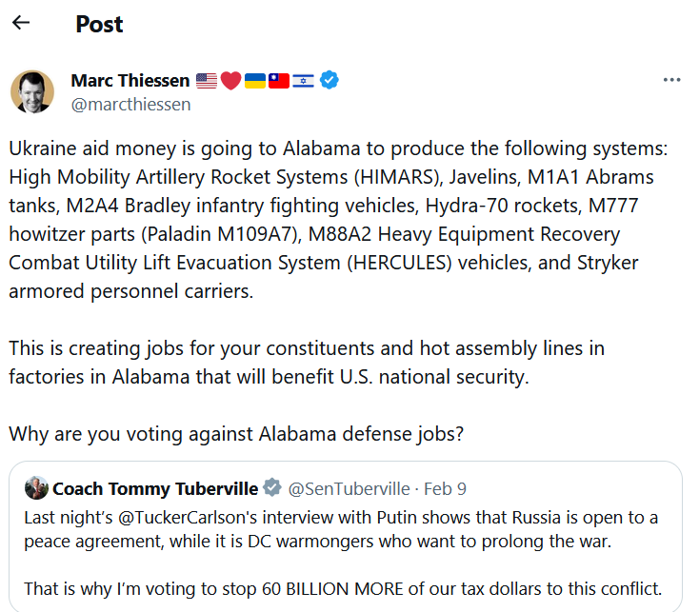Go back with the left arrow icon
Viewport: 699px width, 612px height.
point(21,23)
